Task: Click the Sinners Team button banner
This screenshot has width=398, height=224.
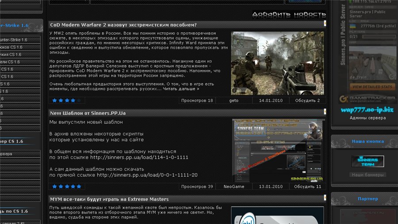Action: pos(367,161)
